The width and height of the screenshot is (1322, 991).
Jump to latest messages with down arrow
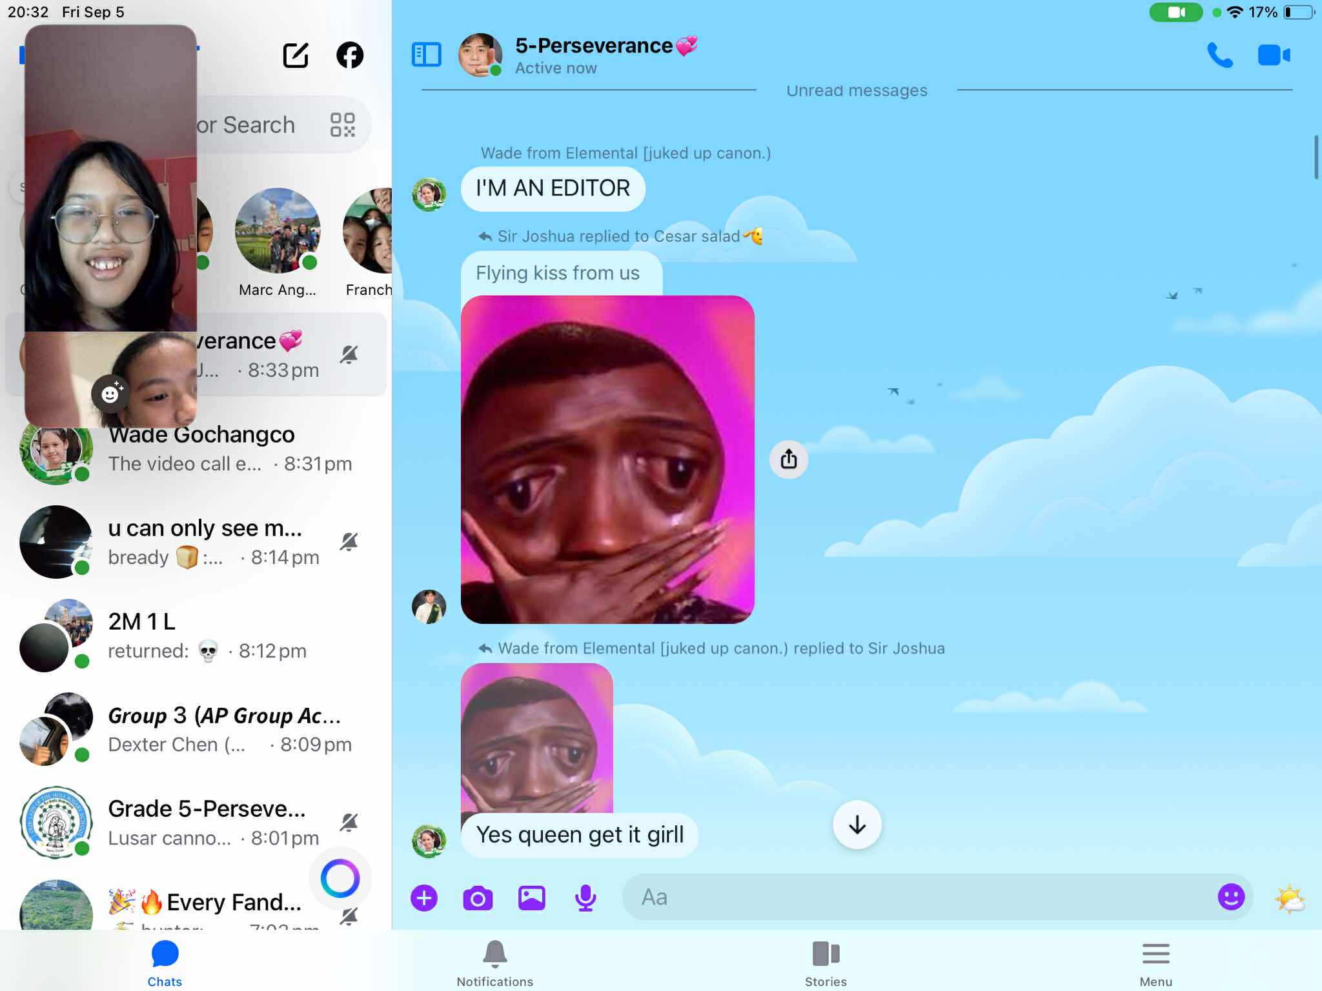(857, 825)
